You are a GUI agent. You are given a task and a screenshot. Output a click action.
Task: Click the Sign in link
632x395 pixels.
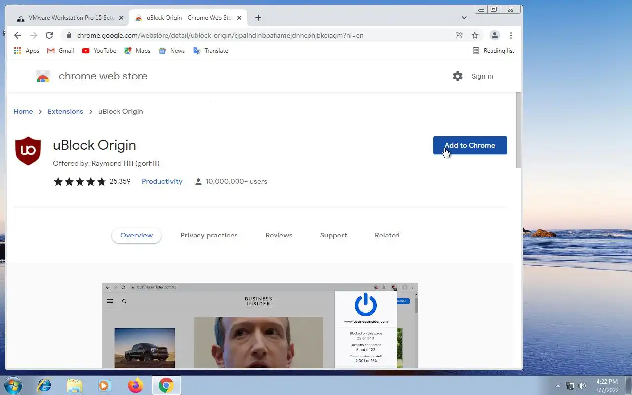(482, 76)
